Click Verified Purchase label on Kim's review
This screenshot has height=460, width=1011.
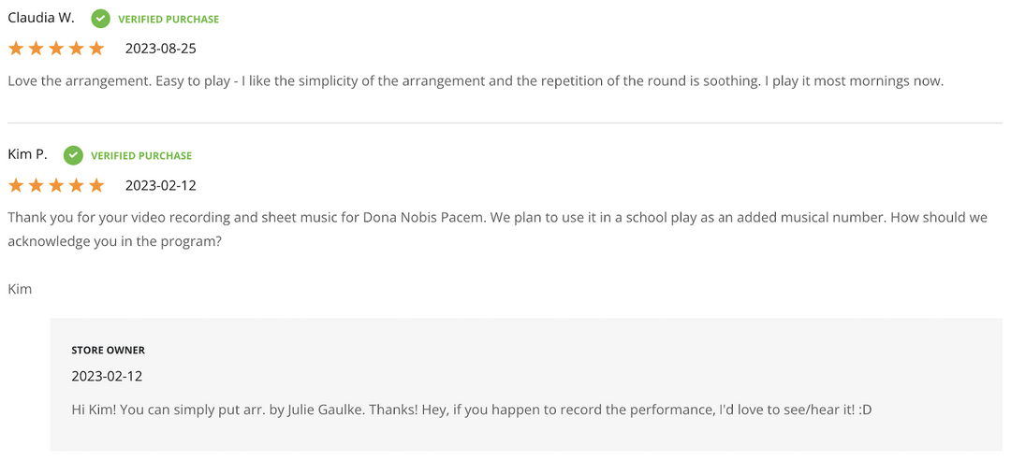pyautogui.click(x=141, y=155)
